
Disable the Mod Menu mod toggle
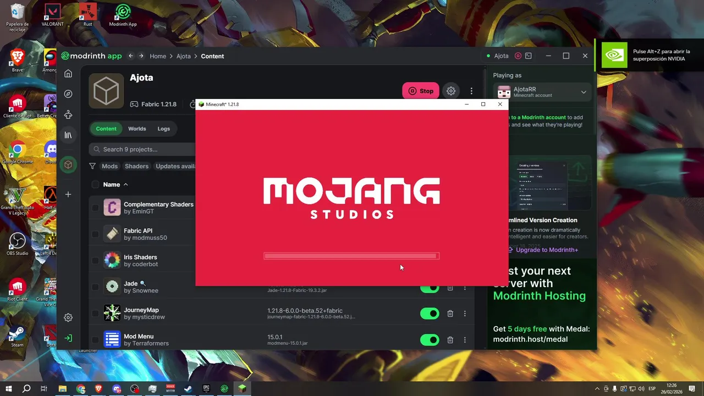(430, 340)
